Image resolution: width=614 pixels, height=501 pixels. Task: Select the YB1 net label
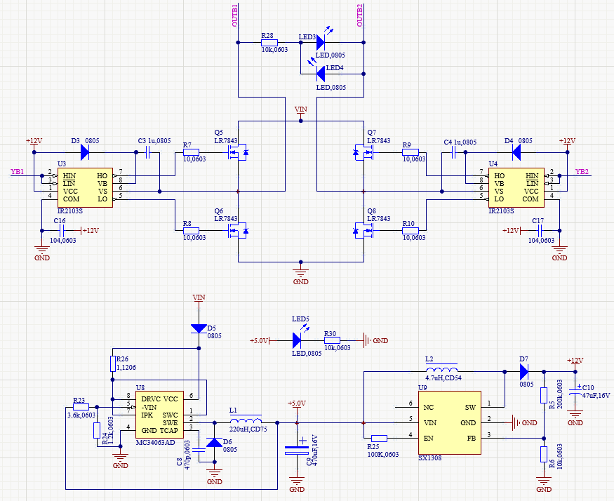[x=18, y=172]
